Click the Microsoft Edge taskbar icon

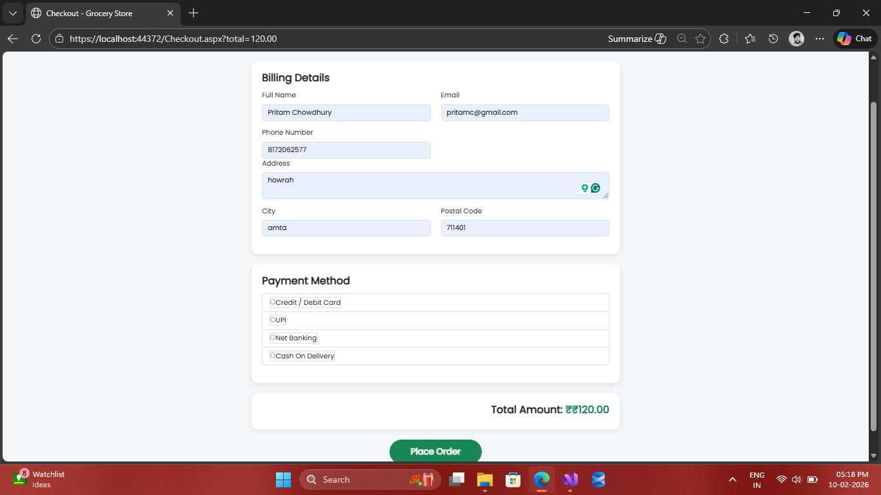542,480
